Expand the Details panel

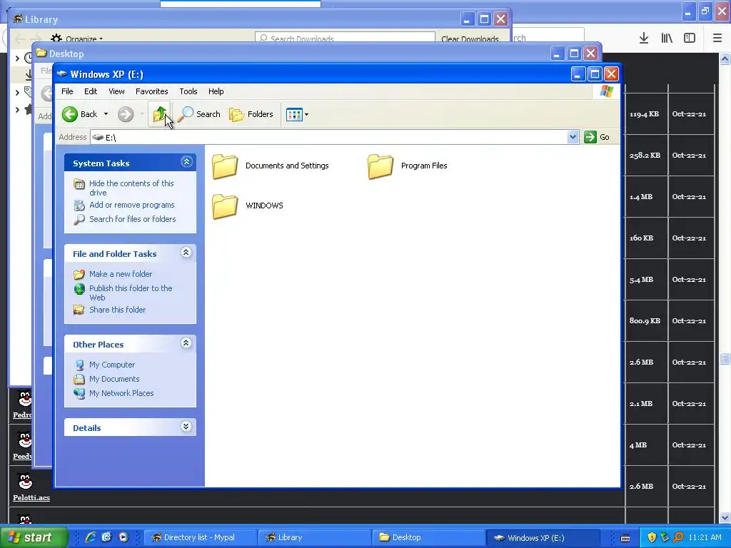186,427
